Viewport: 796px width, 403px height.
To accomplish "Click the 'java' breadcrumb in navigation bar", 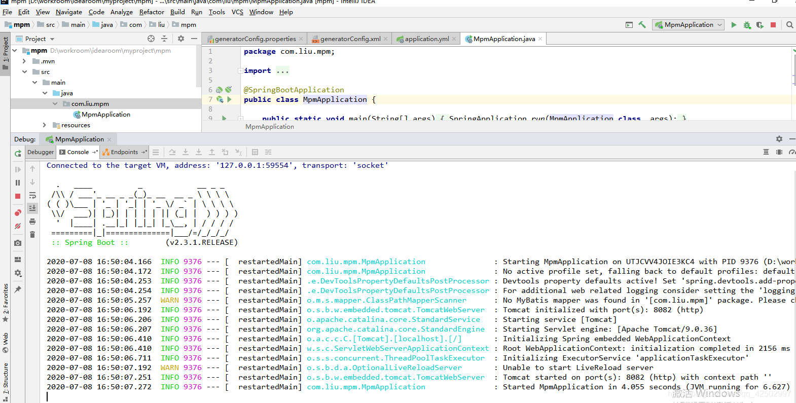I will point(102,25).
